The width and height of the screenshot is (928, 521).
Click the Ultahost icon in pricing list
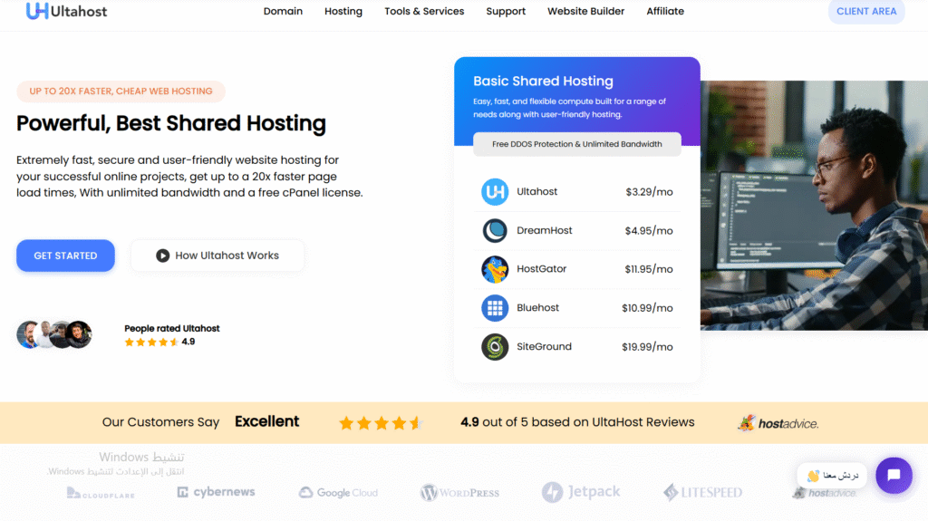[x=495, y=192]
